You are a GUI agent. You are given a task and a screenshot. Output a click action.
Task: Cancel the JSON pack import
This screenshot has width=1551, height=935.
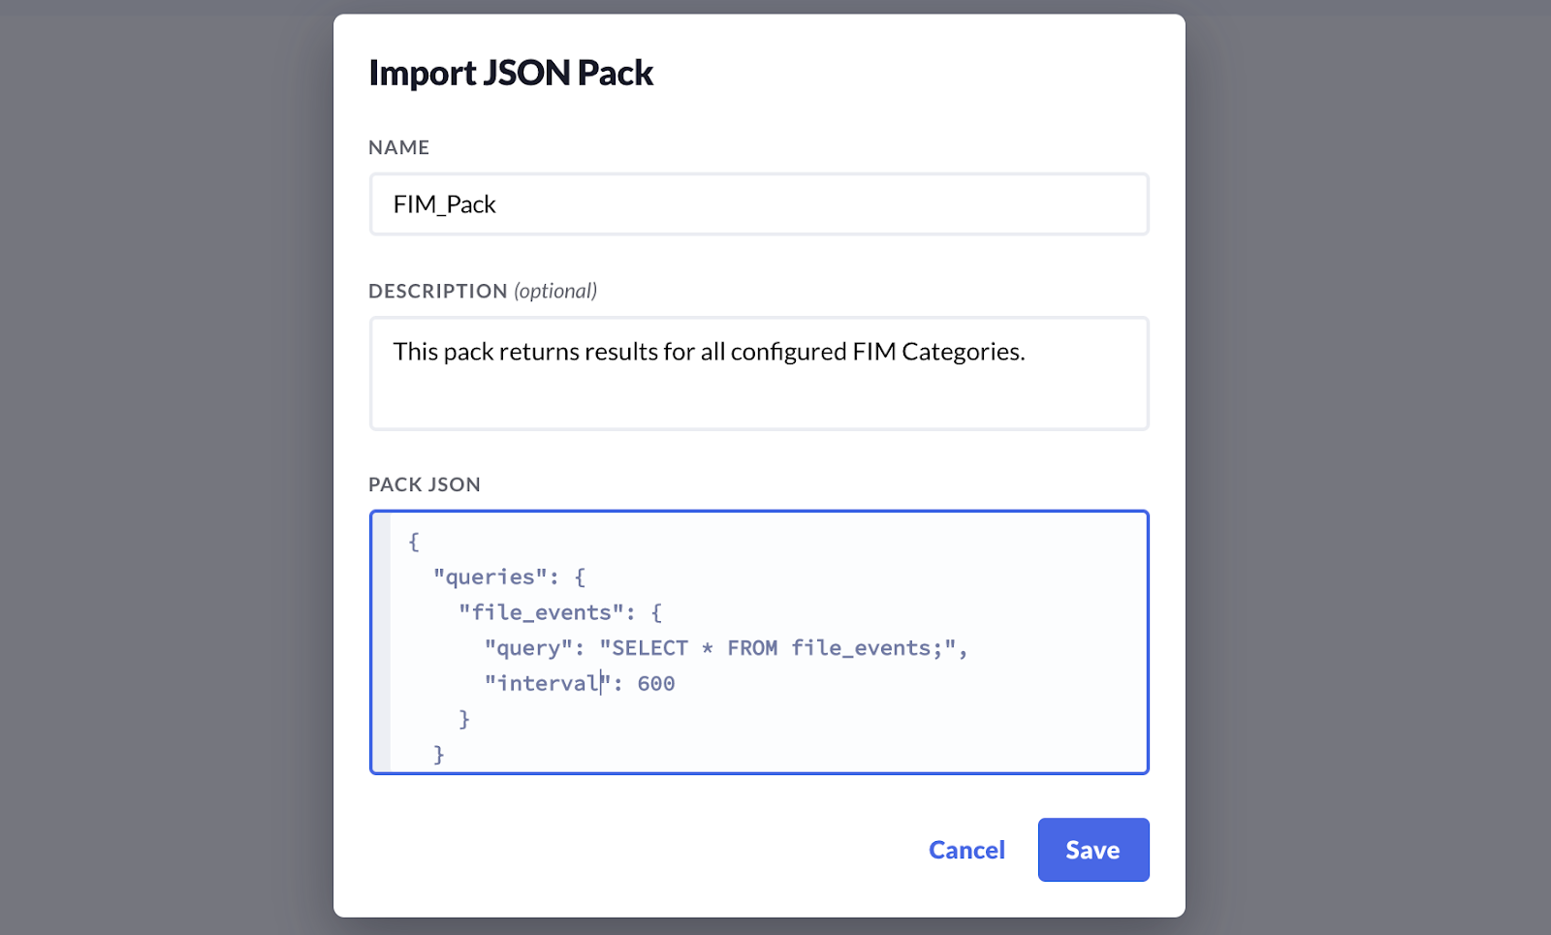pos(966,850)
